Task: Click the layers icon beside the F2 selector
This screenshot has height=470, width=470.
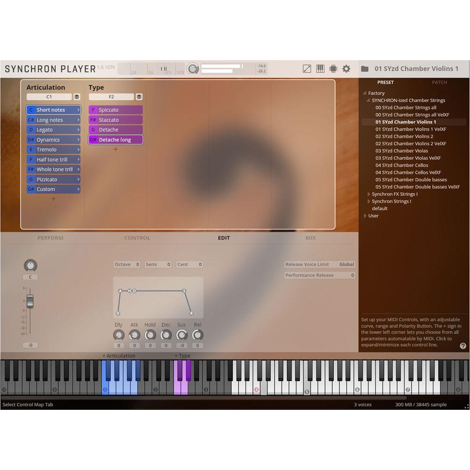Action: tap(139, 97)
